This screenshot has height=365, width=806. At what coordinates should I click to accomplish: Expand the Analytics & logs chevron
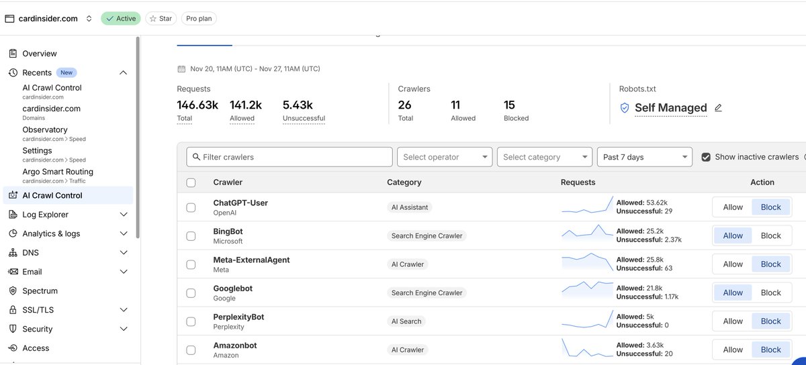coord(123,233)
